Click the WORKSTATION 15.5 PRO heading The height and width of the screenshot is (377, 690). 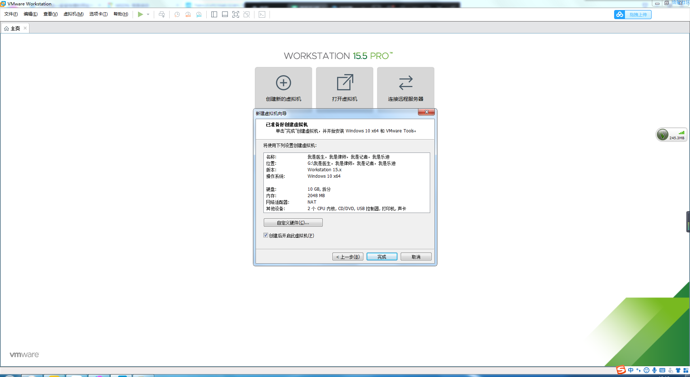pyautogui.click(x=338, y=56)
